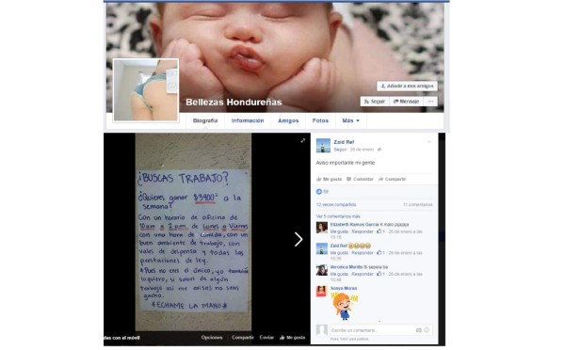Reply to Zaid Ref's emoji comment
This screenshot has width=565, height=350.
tap(363, 253)
